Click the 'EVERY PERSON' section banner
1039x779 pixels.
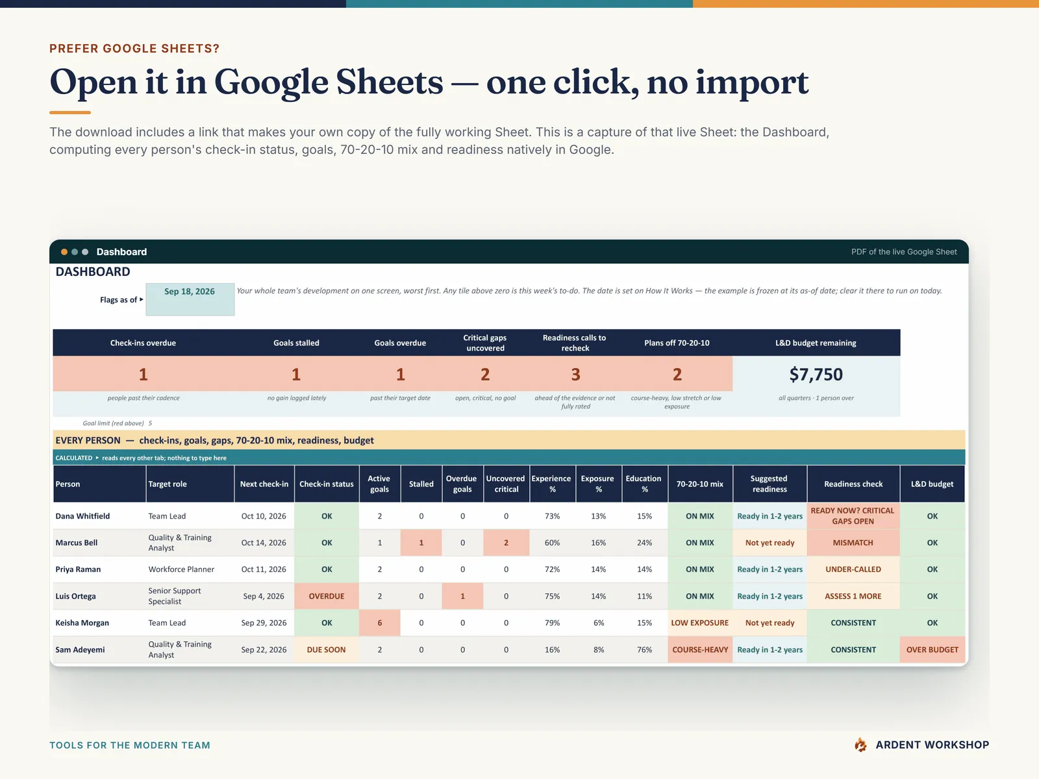point(509,440)
